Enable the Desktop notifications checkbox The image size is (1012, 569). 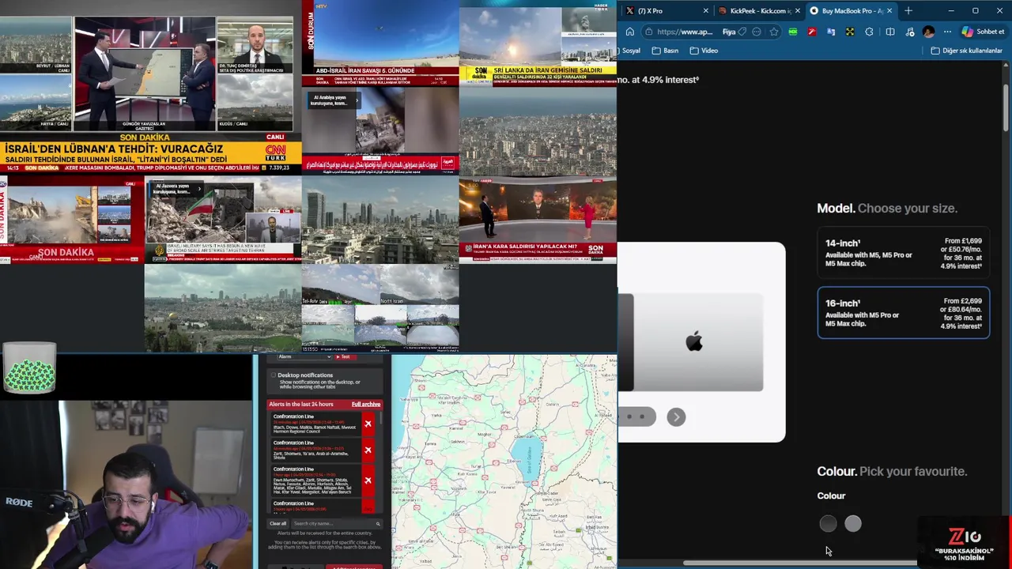tap(274, 375)
